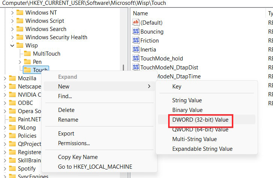
Task: Click the Name column header
Action: pos(198,13)
